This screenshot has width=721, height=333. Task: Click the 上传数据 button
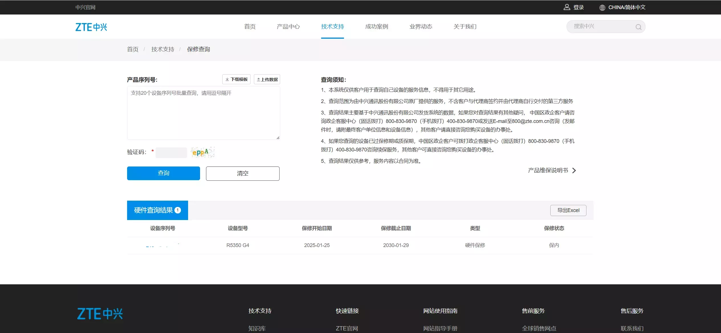point(267,79)
